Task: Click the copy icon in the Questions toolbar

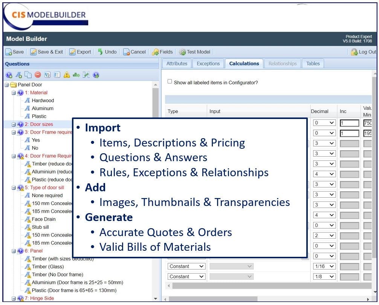Action: tap(28, 75)
